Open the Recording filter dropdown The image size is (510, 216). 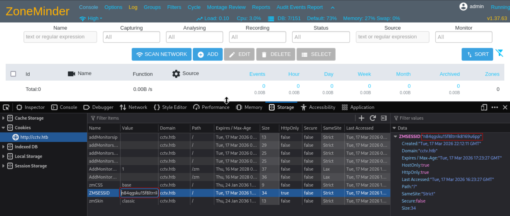pos(257,37)
